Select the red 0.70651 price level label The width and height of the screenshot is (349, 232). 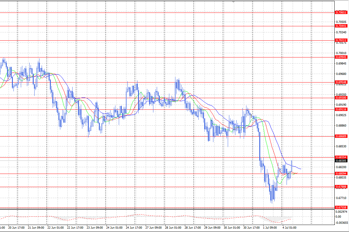341,13
